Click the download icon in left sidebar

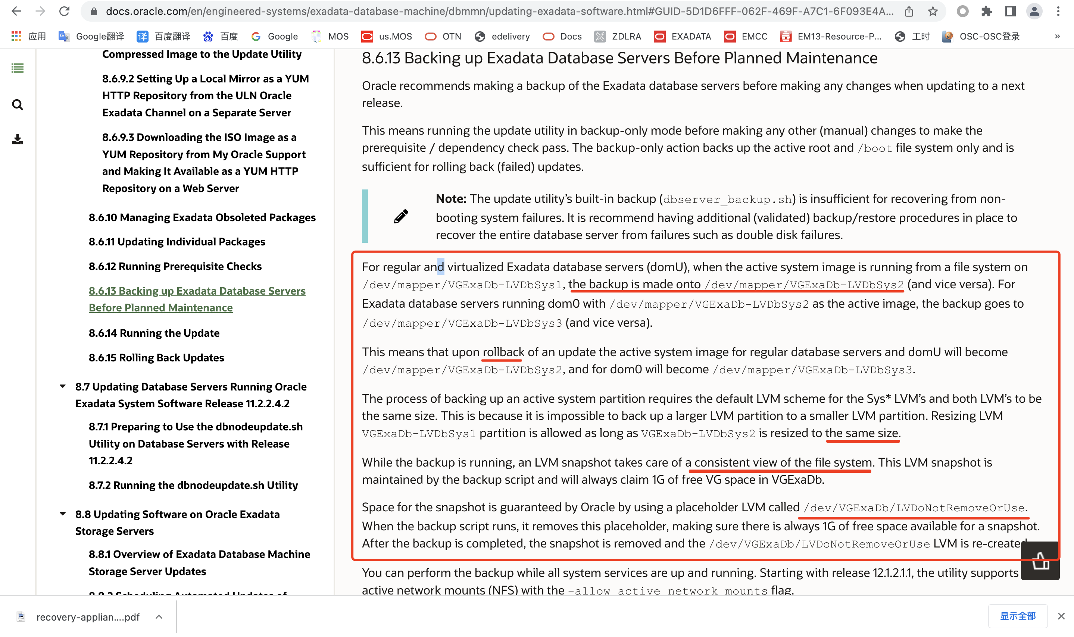pos(17,139)
